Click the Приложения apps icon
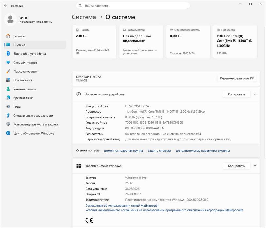Image resolution: width=266 pixels, height=228 pixels. click(8, 80)
